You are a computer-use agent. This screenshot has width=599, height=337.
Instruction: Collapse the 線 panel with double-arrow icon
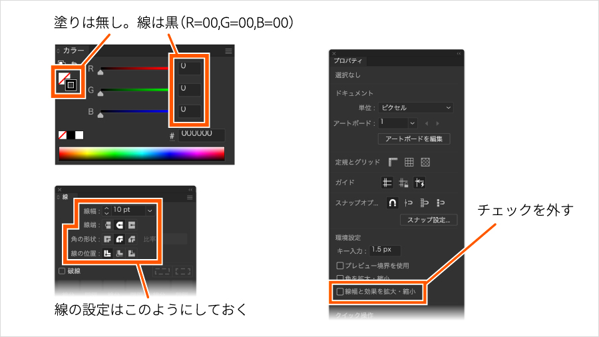[190, 190]
